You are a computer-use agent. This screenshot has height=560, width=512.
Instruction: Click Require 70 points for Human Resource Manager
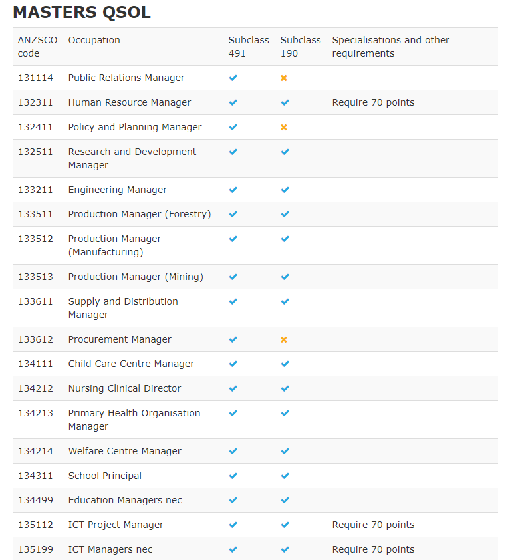[x=373, y=102]
